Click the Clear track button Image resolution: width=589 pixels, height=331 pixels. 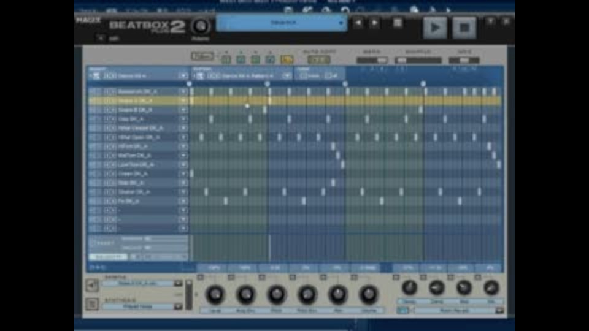pos(310,76)
